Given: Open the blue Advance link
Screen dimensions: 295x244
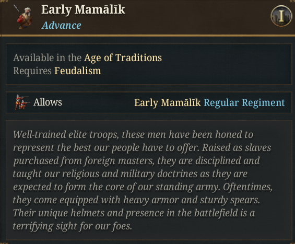Looking at the screenshot, I should click(61, 25).
